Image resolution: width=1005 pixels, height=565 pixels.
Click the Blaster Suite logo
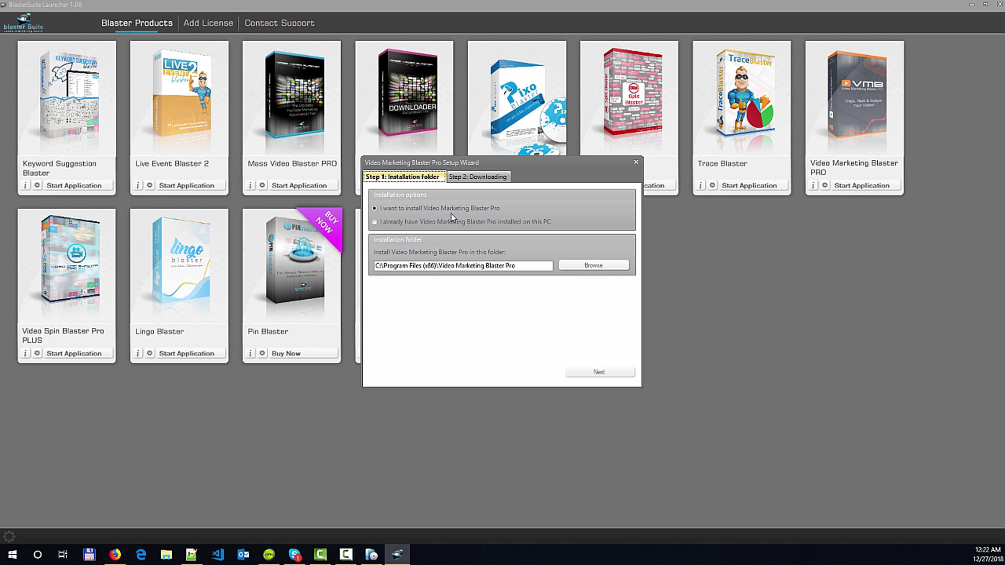[x=23, y=23]
